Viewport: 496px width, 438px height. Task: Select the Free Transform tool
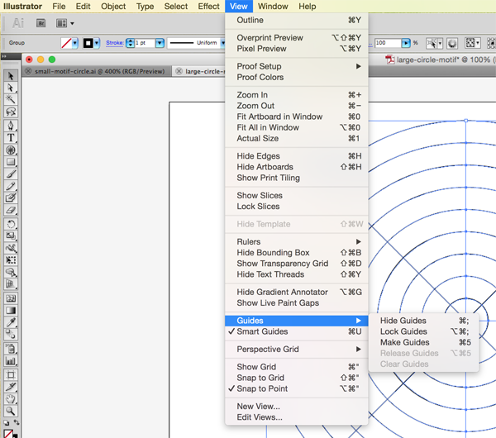click(x=11, y=260)
